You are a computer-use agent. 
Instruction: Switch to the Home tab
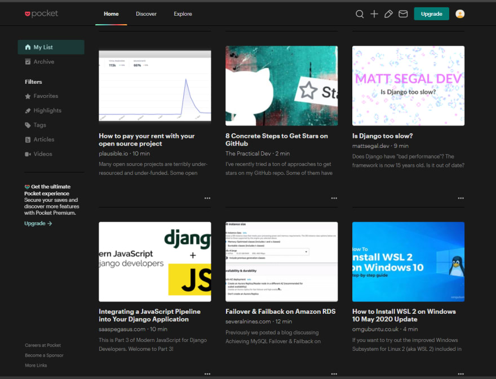[x=111, y=14]
